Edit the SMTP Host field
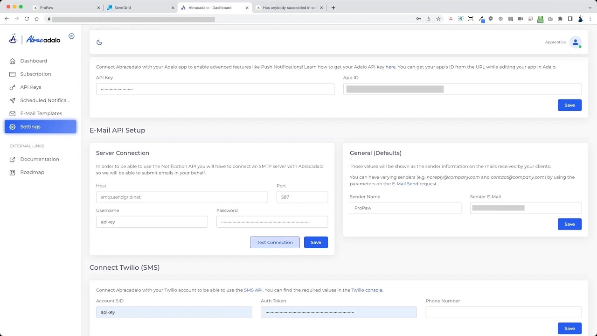597x336 pixels. (182, 197)
